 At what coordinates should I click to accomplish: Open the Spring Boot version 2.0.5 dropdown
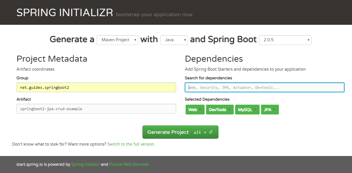pyautogui.click(x=285, y=40)
